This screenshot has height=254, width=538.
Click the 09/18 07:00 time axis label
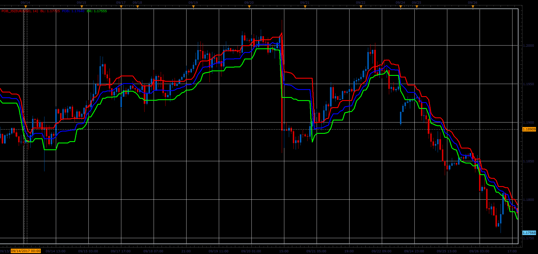[153, 251]
